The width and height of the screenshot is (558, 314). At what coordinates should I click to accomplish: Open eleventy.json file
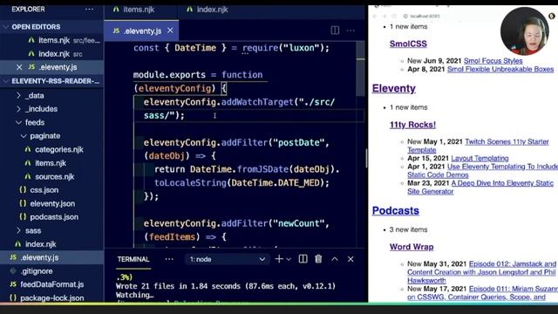(x=47, y=203)
